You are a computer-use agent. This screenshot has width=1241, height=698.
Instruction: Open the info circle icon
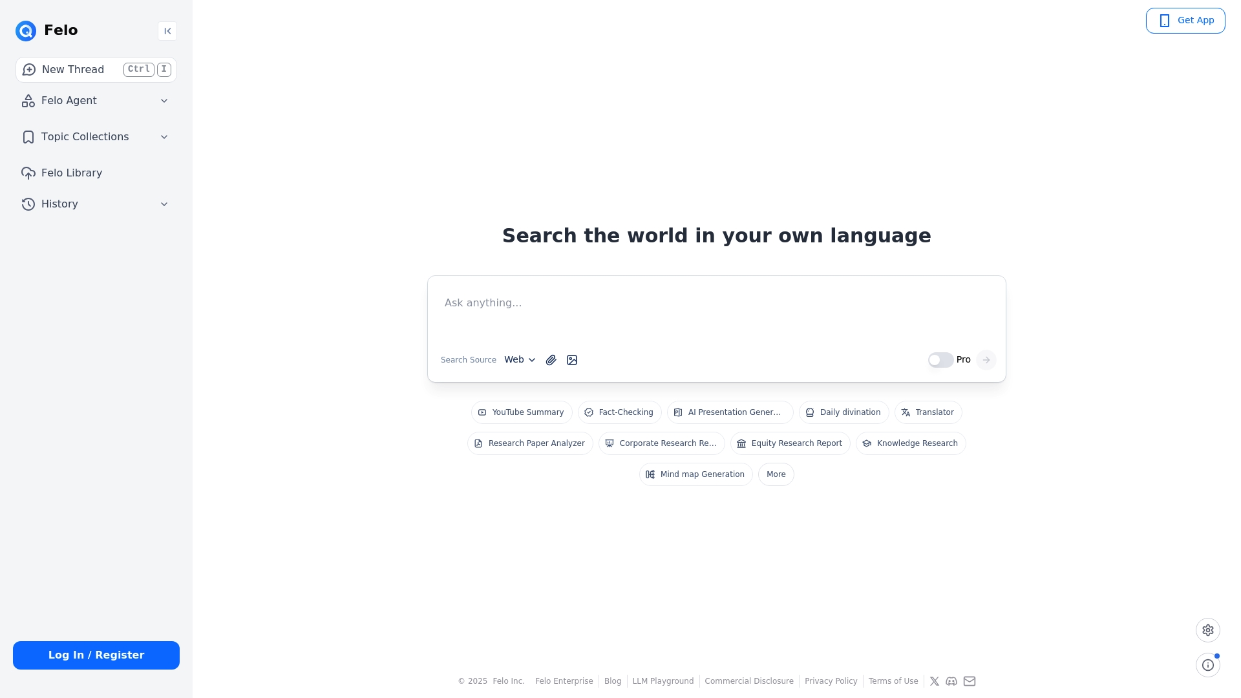tap(1208, 665)
